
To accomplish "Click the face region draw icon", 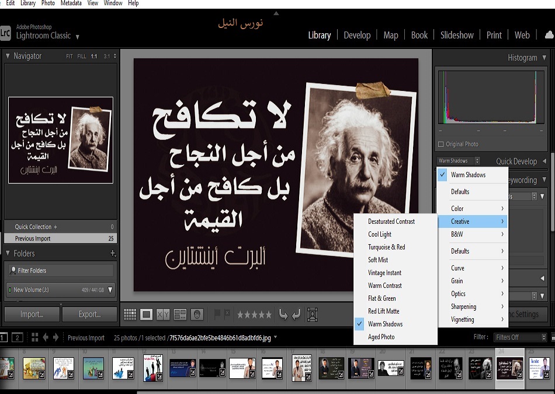I will tap(313, 314).
